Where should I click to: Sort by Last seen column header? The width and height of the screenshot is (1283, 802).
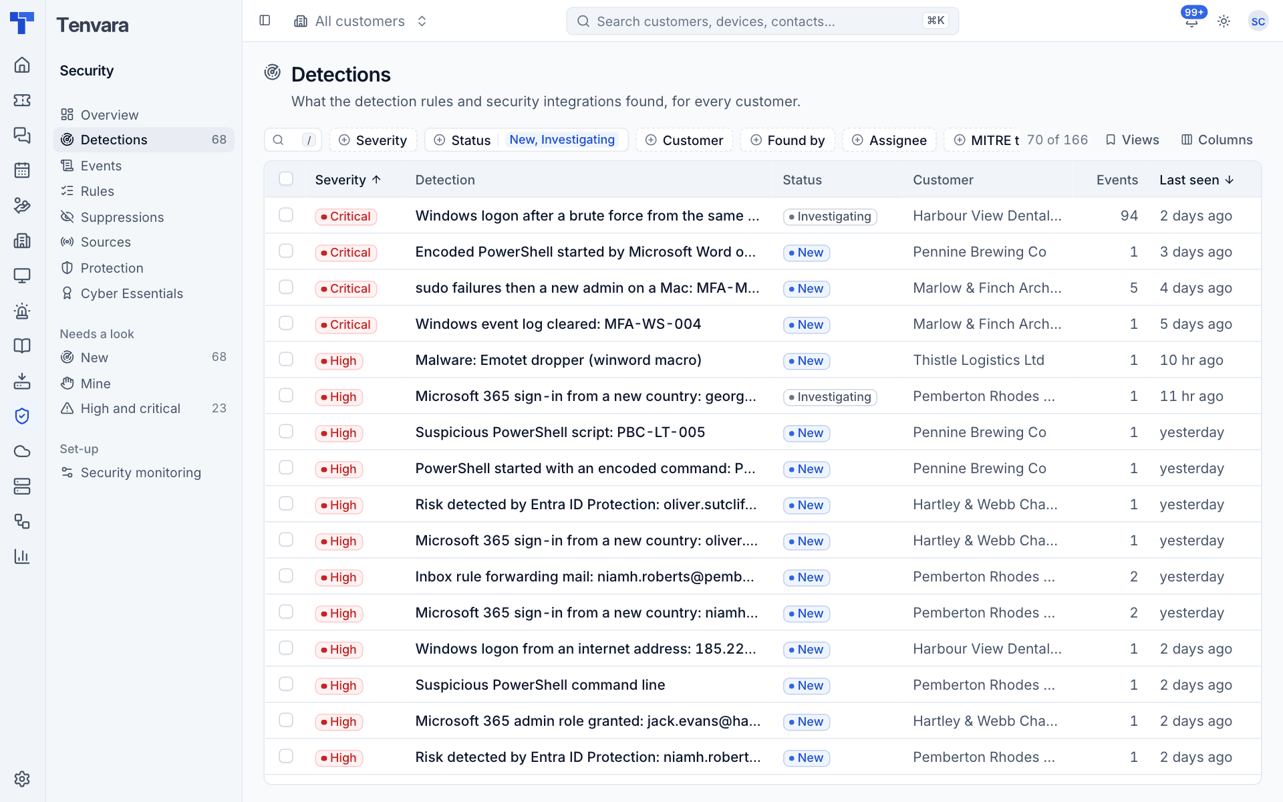(x=1196, y=180)
